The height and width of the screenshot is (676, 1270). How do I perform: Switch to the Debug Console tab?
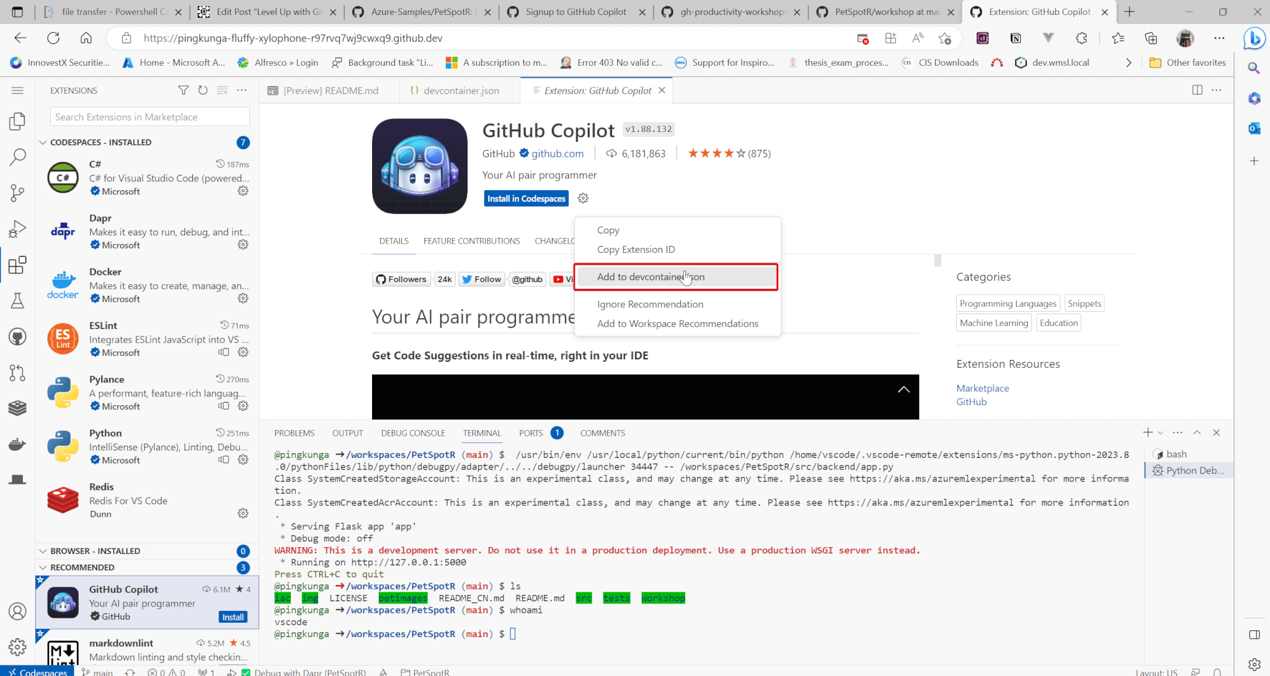413,433
